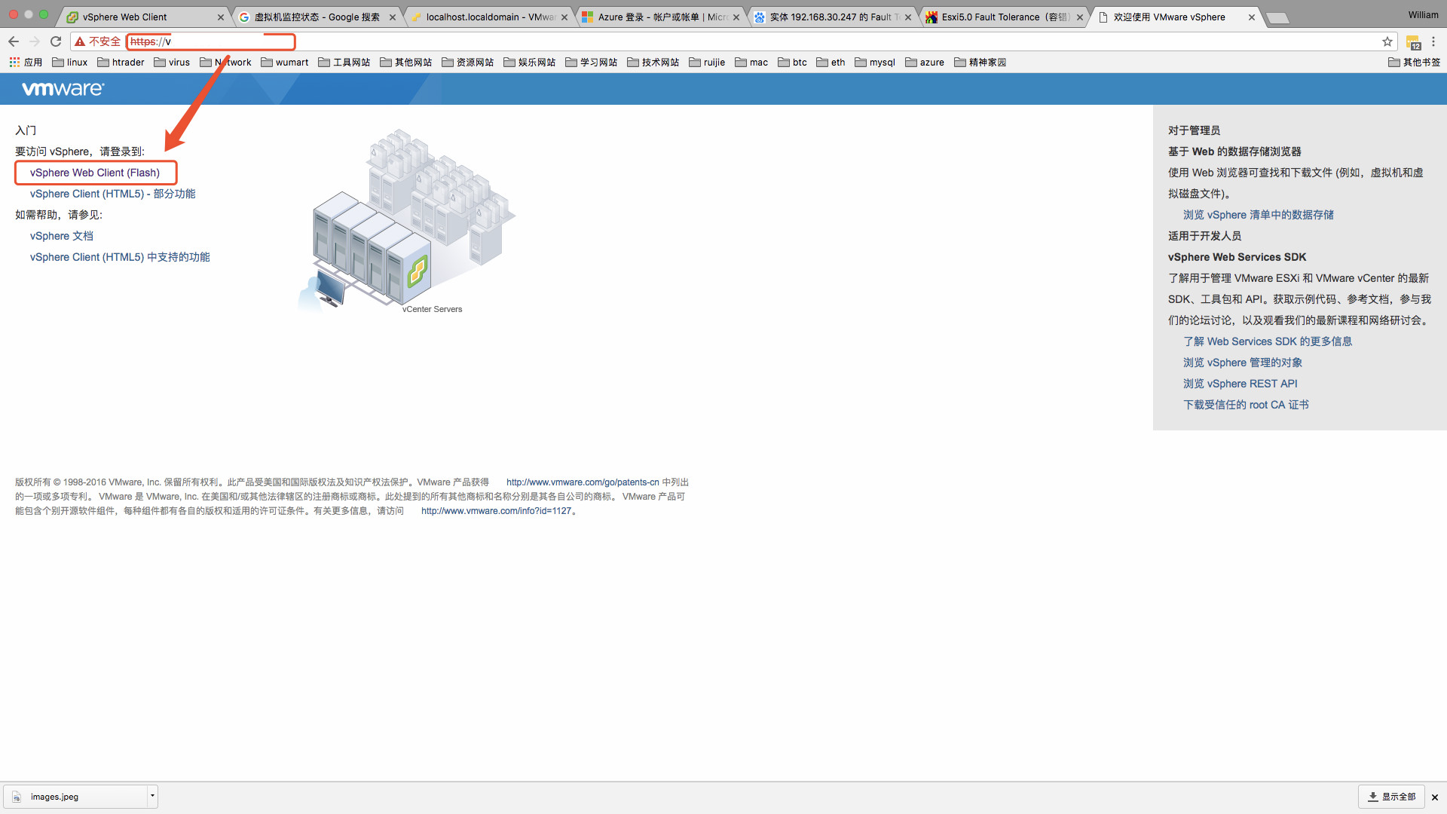
Task: Open the eth bookmark folder
Action: tap(831, 63)
